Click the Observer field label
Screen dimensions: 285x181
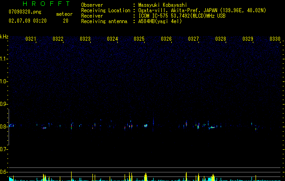tap(92, 5)
